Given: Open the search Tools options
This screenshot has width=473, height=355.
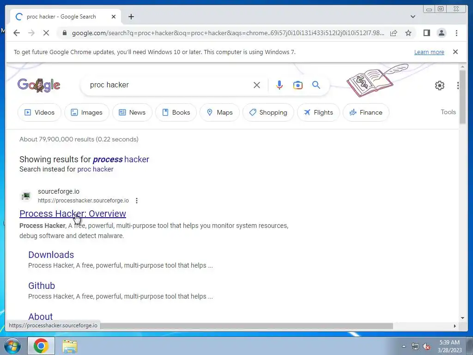Looking at the screenshot, I should (448, 112).
